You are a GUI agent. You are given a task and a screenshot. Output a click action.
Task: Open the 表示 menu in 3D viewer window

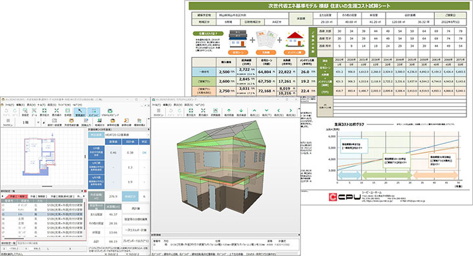coord(178,105)
